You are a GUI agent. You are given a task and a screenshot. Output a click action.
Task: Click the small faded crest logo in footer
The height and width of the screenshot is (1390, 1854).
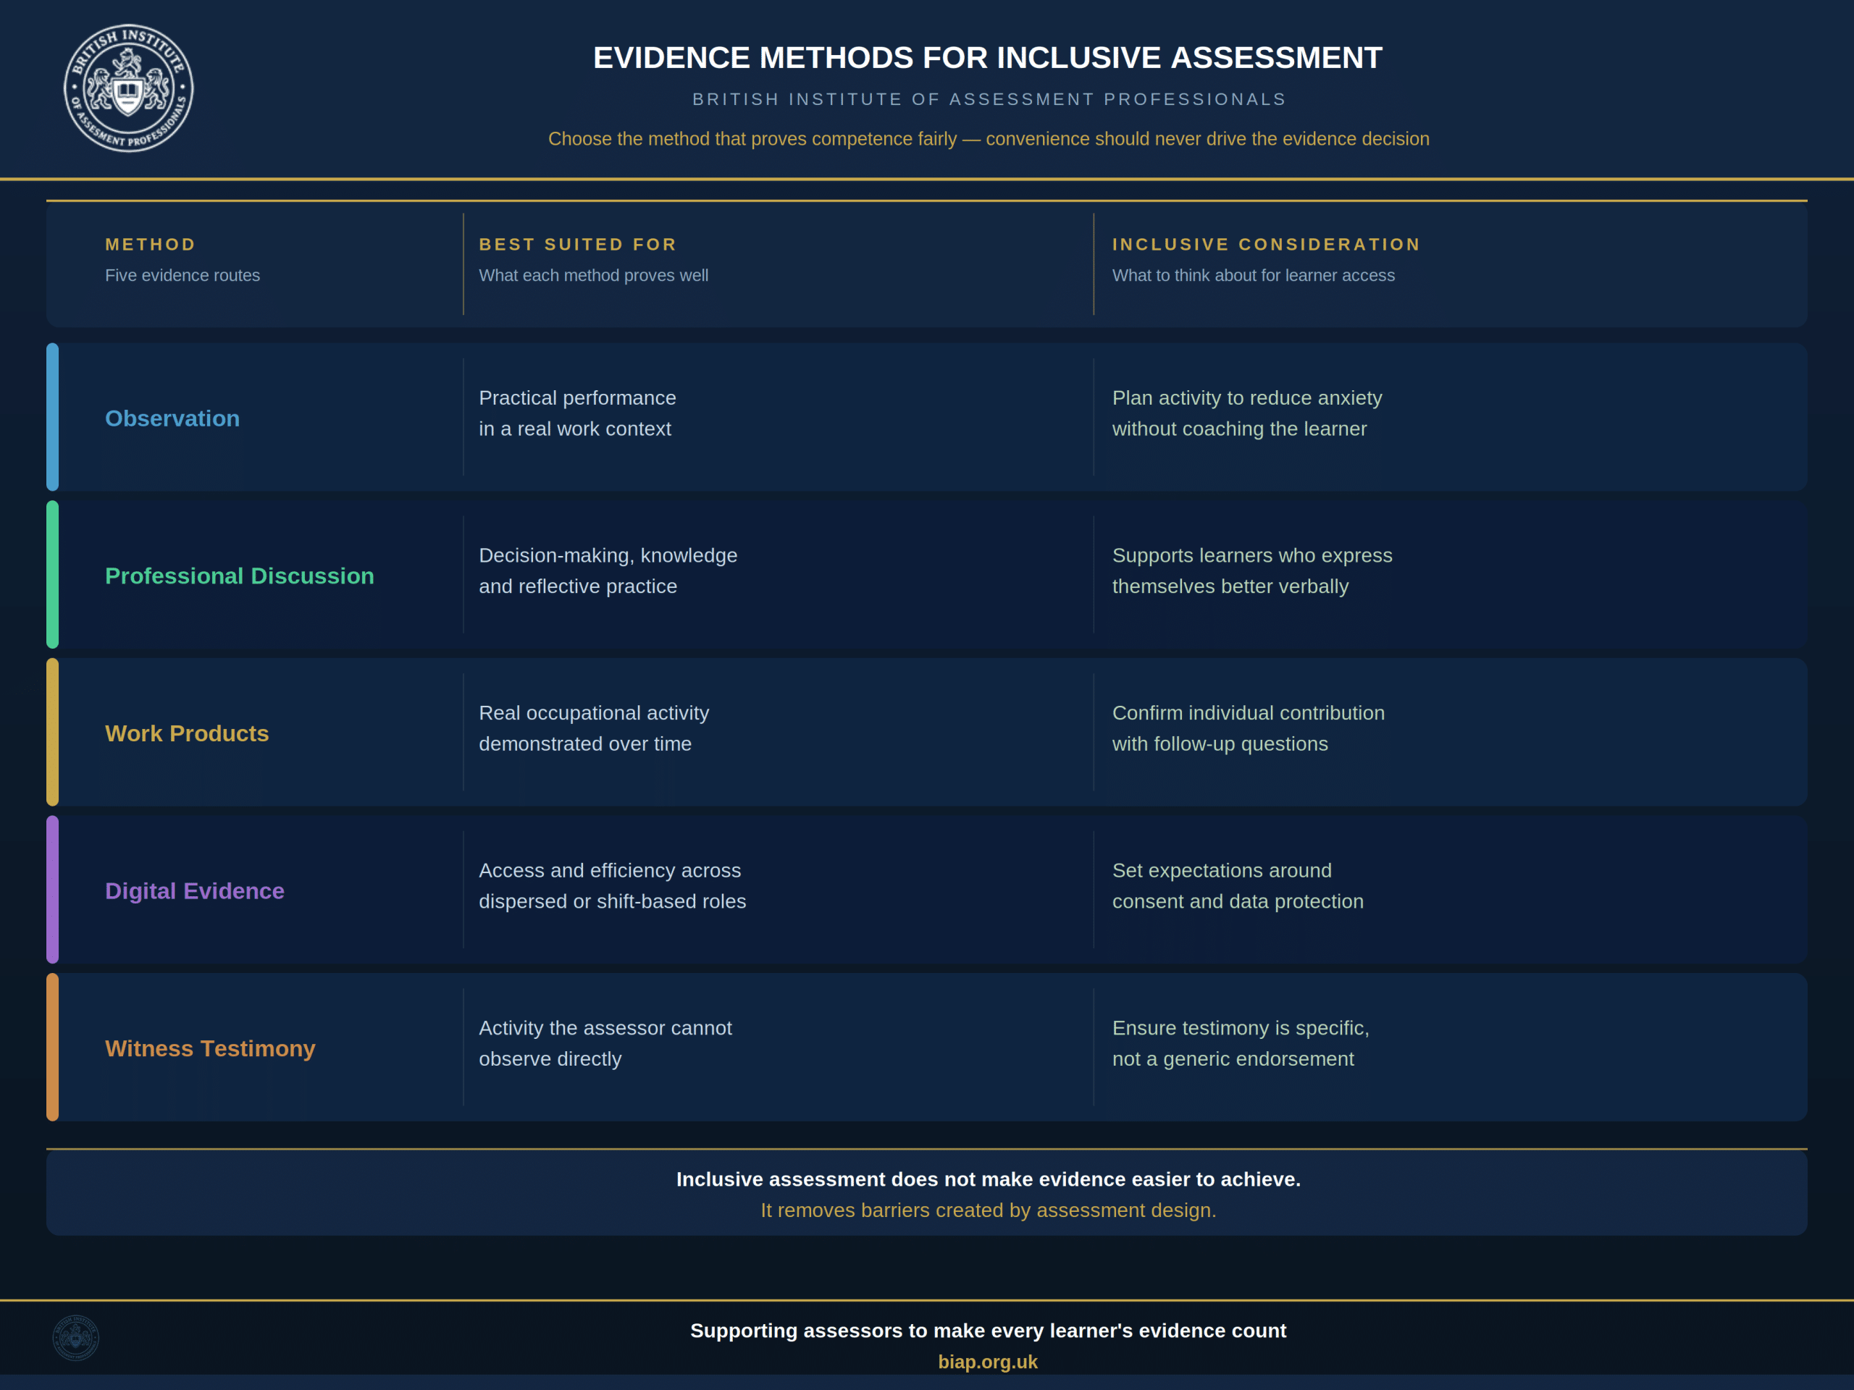76,1337
